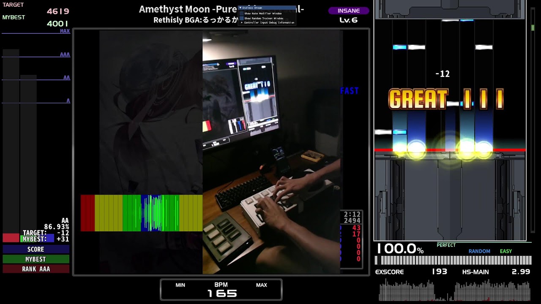Click the song progress bar at far right

click(x=533, y=120)
